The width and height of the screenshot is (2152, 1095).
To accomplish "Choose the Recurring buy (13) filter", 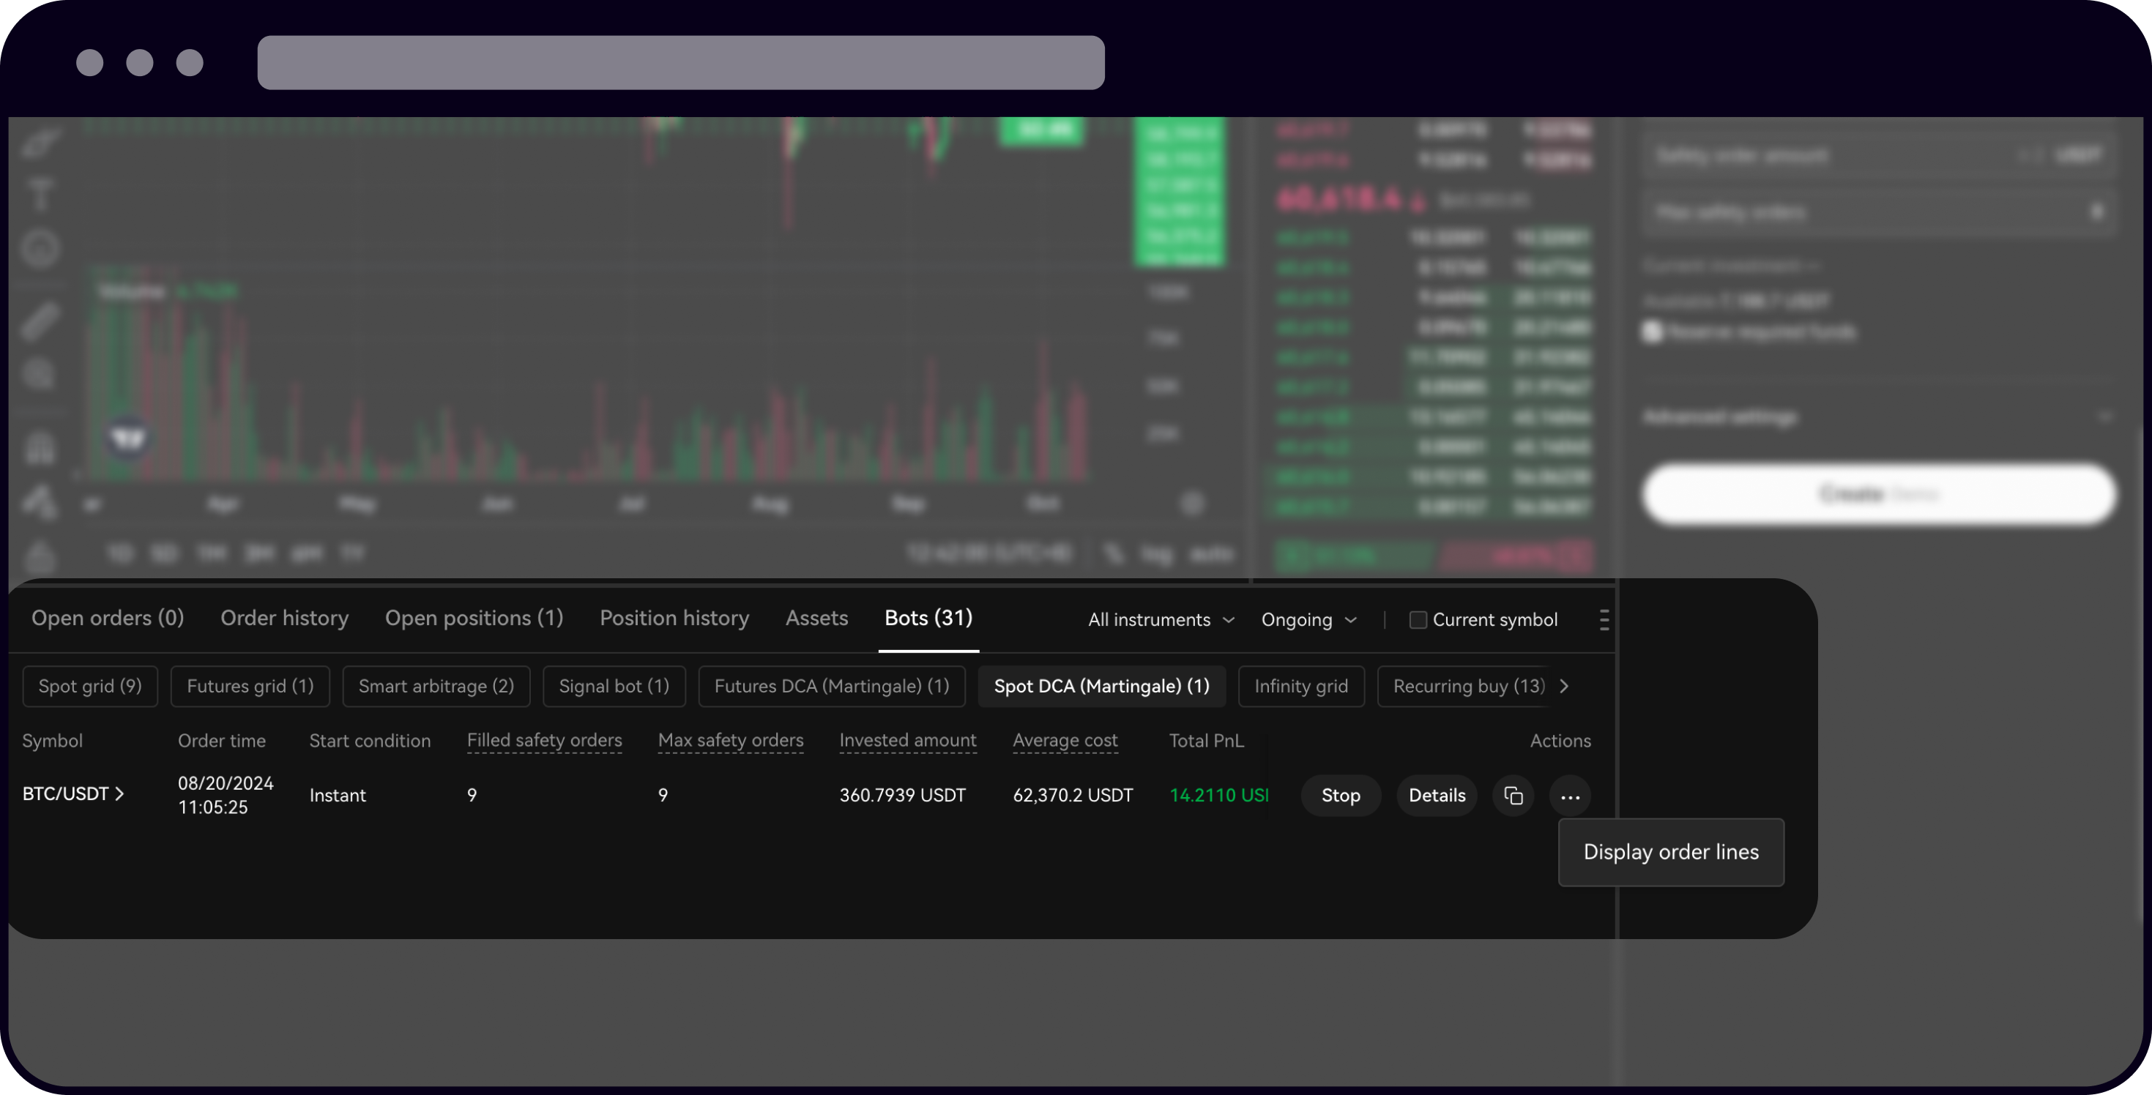I will pyautogui.click(x=1468, y=687).
